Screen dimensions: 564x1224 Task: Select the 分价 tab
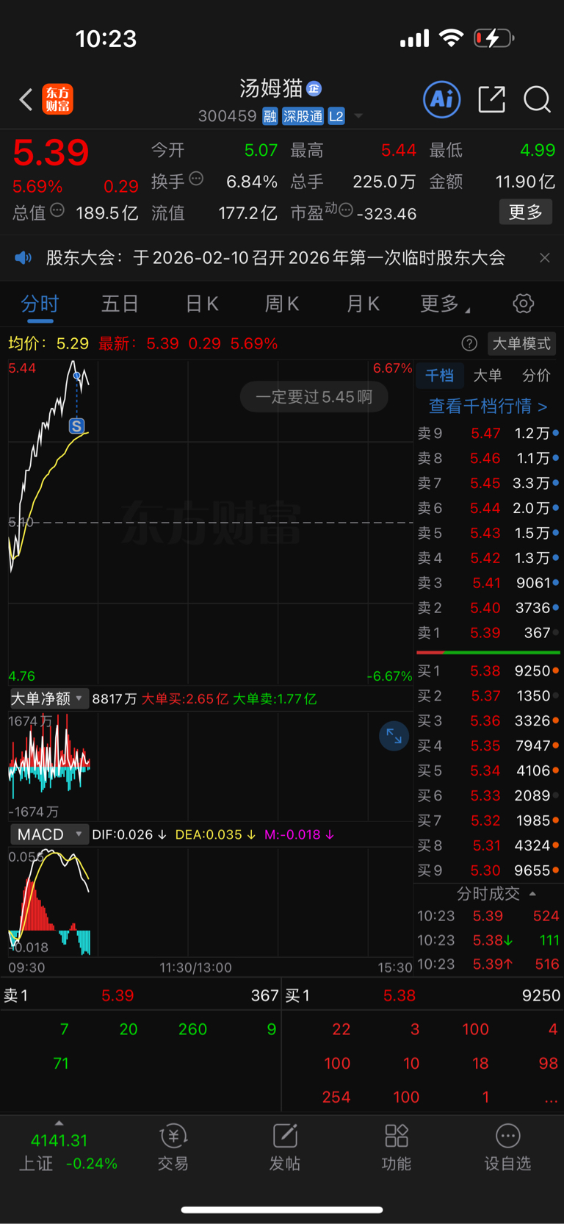536,376
